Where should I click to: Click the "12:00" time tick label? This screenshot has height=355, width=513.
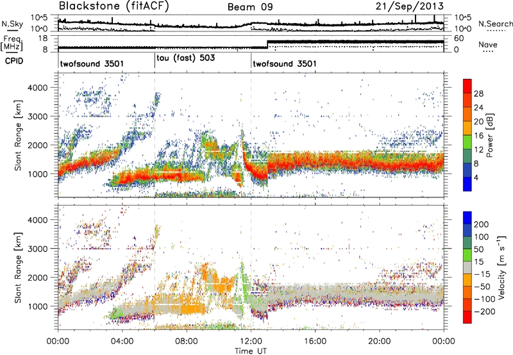[251, 342]
